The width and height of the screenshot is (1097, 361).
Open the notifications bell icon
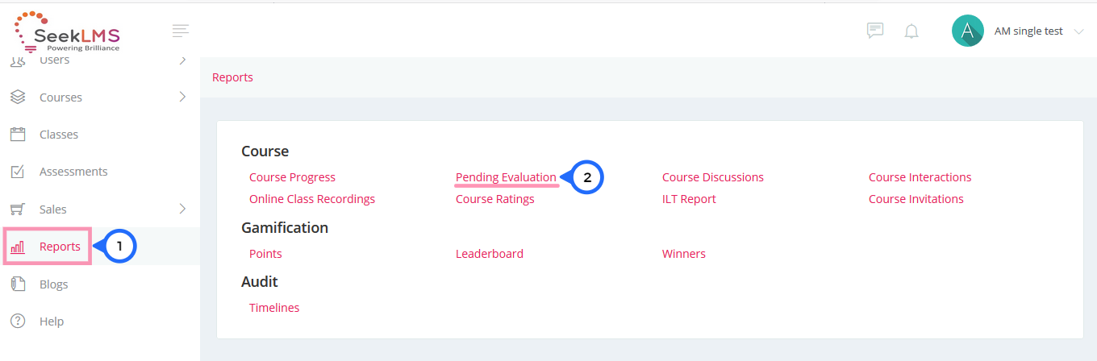[x=911, y=31]
